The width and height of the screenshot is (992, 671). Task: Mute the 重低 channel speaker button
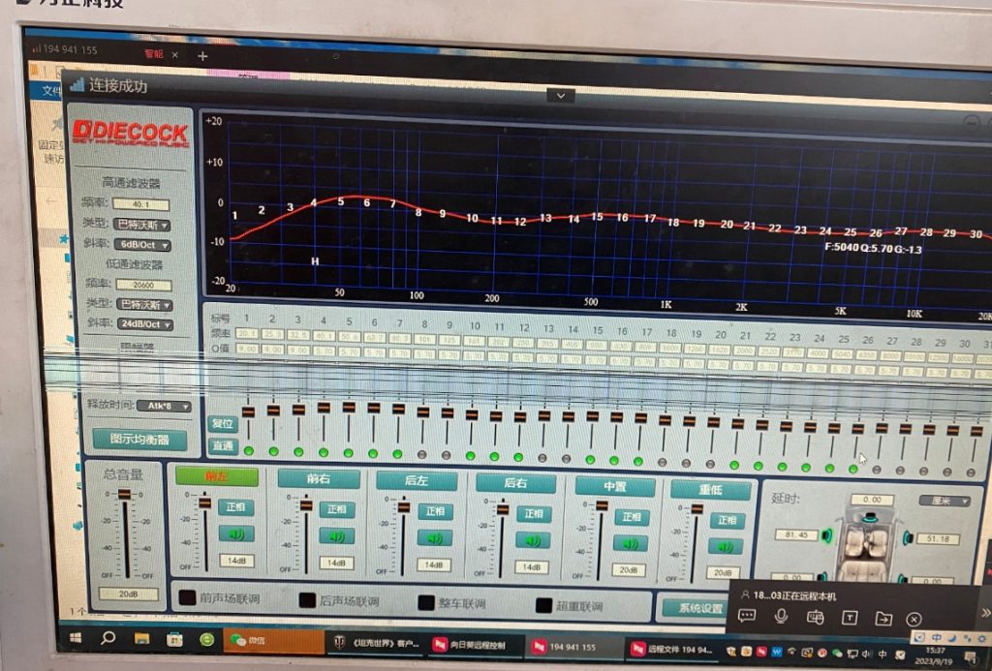(726, 546)
